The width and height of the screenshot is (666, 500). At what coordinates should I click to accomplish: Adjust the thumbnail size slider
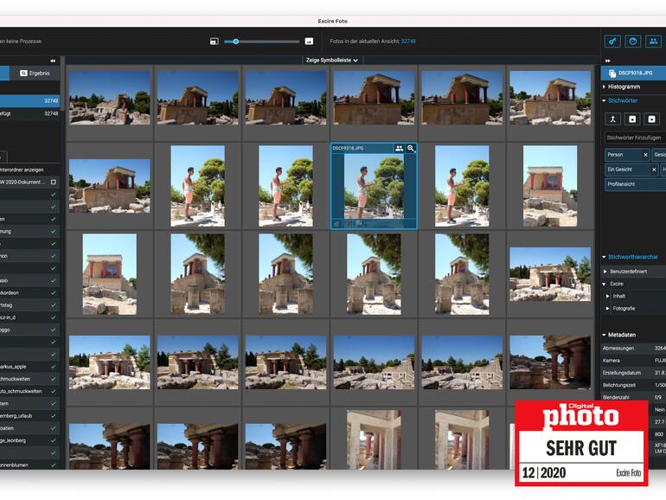click(x=261, y=42)
